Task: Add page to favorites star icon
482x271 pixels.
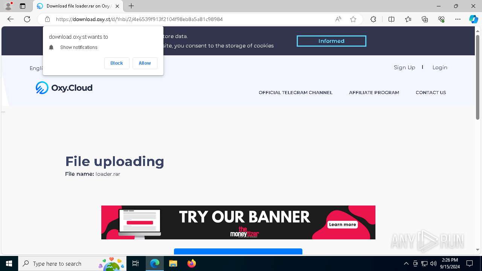Action: point(353,19)
